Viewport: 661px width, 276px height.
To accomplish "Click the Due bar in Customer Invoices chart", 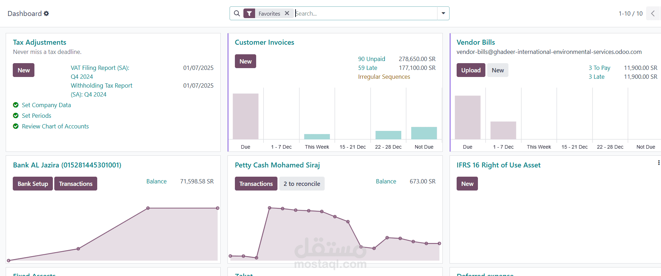I will coord(246,116).
